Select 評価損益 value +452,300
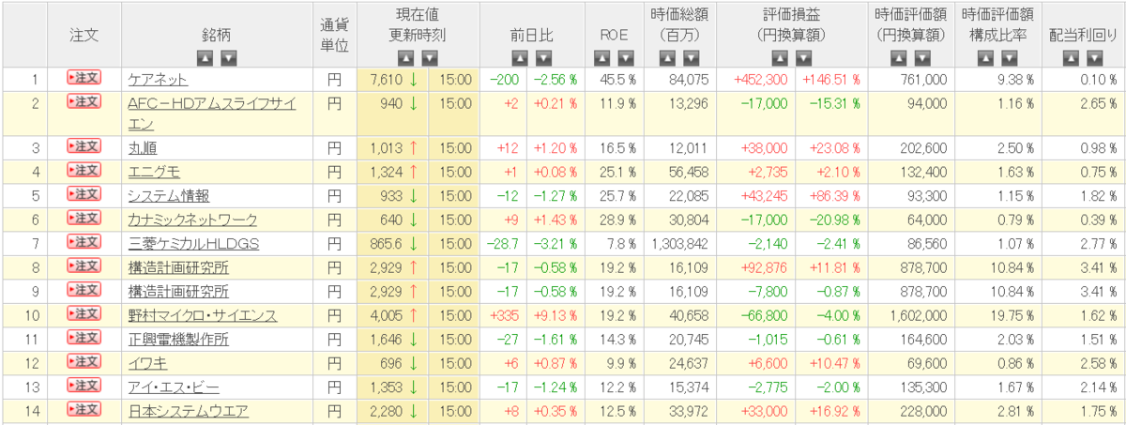The image size is (1126, 425). tap(760, 80)
